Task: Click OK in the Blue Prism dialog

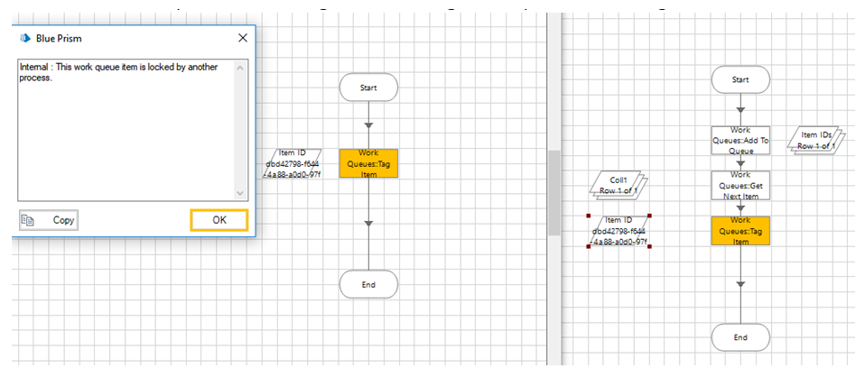Action: [x=219, y=220]
